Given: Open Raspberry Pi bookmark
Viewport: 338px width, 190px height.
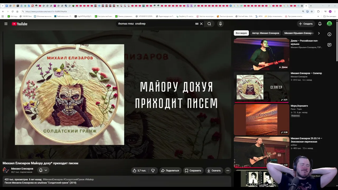Looking at the screenshot, I should pos(185,16).
